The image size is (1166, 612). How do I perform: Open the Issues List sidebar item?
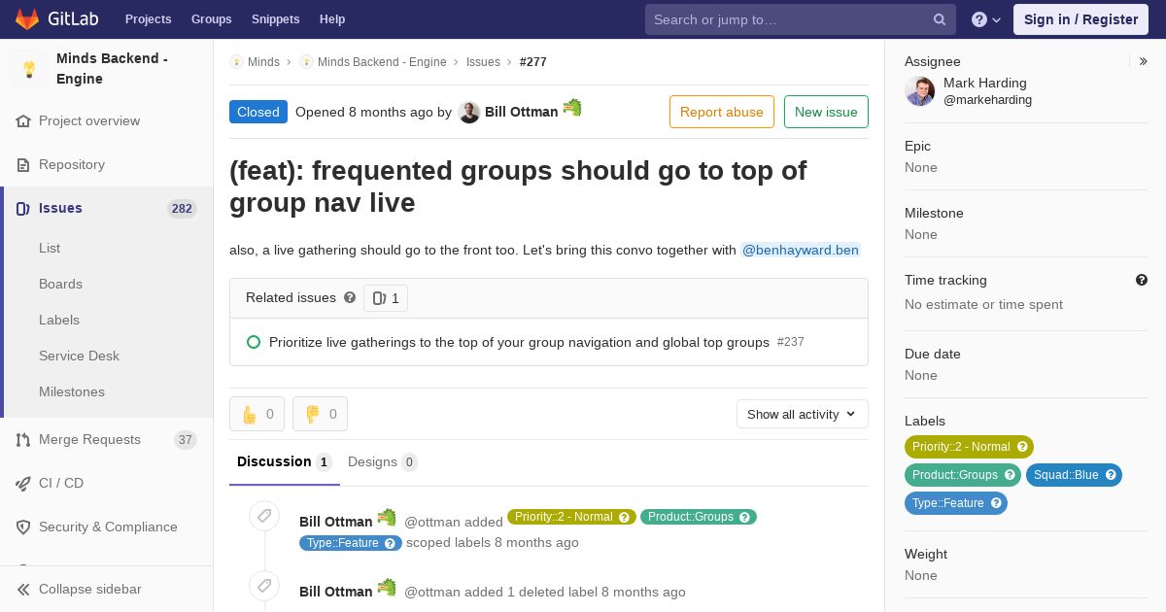pyautogui.click(x=50, y=249)
